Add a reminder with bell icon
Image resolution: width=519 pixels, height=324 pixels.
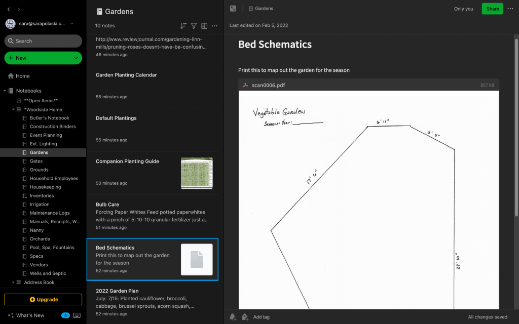pos(233,317)
